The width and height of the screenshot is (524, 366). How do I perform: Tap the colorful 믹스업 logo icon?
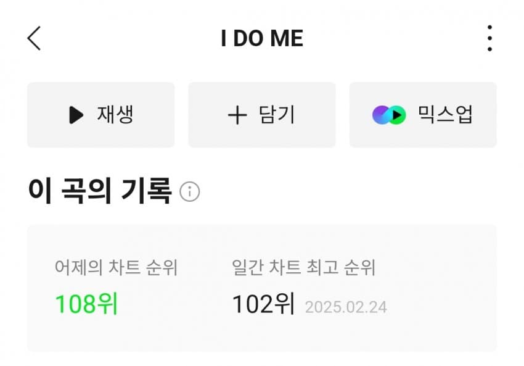pos(389,115)
